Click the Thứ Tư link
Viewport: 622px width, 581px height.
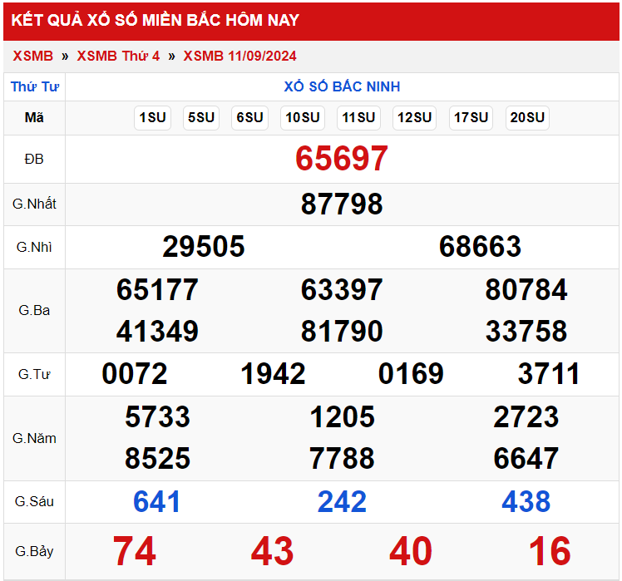click(x=33, y=86)
